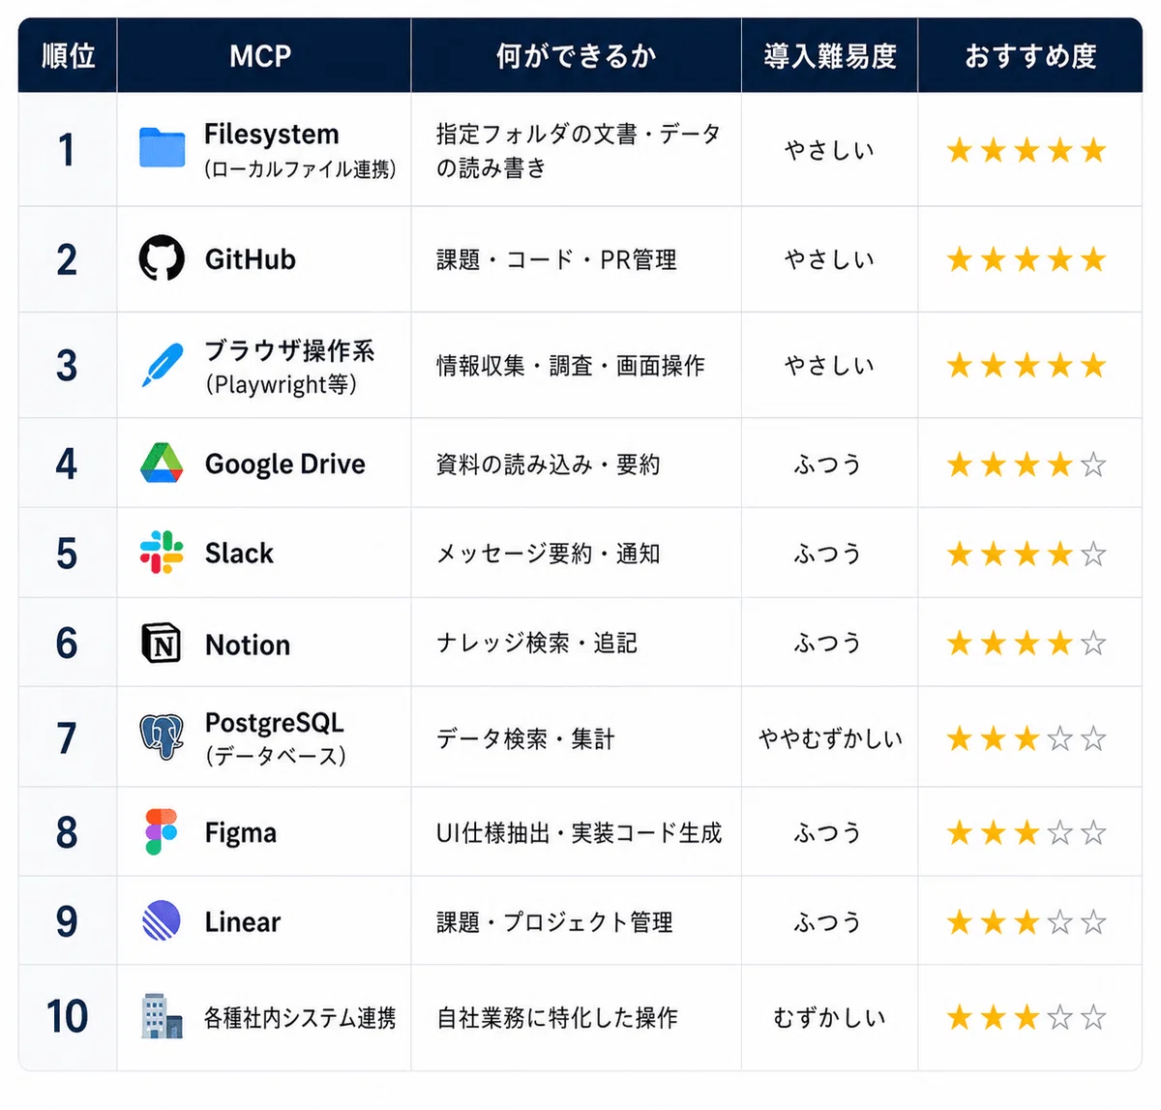Click the ややむずかしい difficulty label
The width and height of the screenshot is (1161, 1110).
coord(830,739)
